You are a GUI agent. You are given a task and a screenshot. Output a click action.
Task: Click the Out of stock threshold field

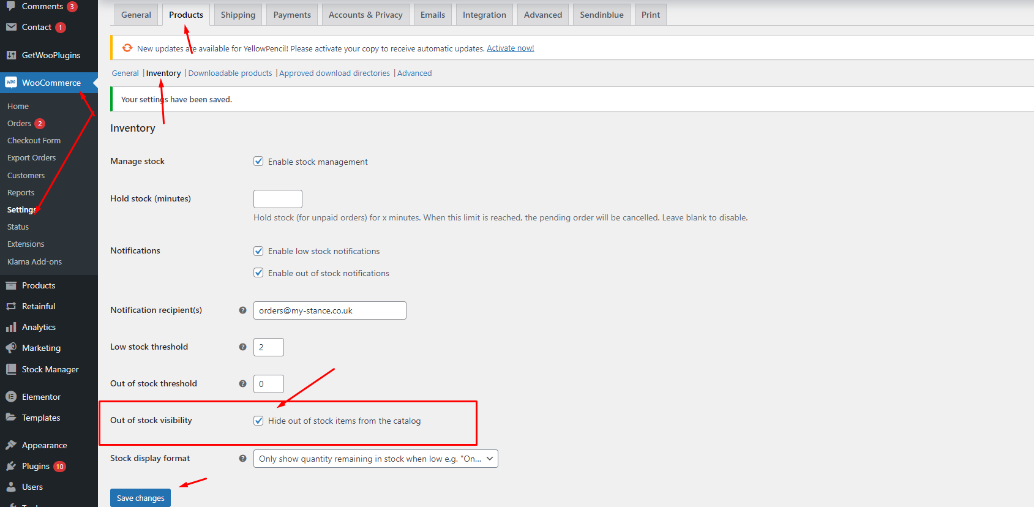(269, 384)
